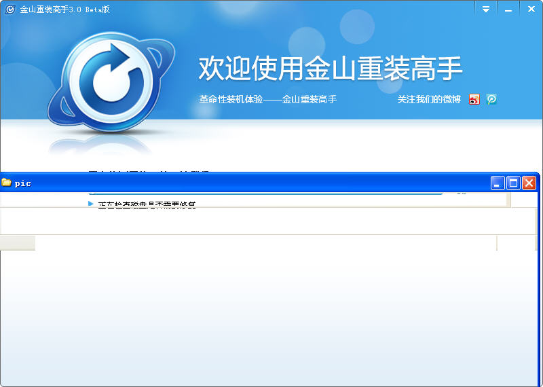Viewport: 543px width, 387px height.
Task: Click the Kingsoft app icon in title bar
Action: pyautogui.click(x=10, y=9)
